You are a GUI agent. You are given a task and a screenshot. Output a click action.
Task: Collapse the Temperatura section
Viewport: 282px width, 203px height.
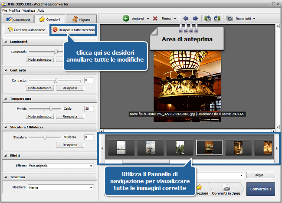[5, 99]
